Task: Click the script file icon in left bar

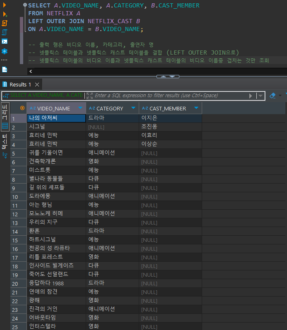Action: (5, 69)
